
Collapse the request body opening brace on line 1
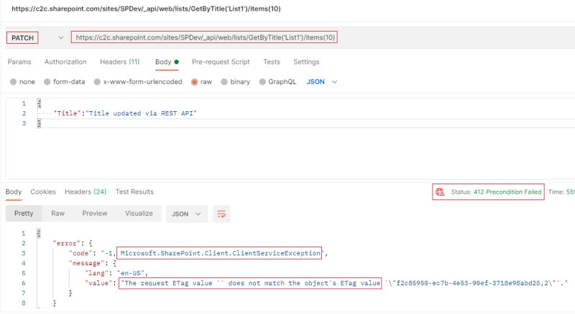(x=40, y=103)
